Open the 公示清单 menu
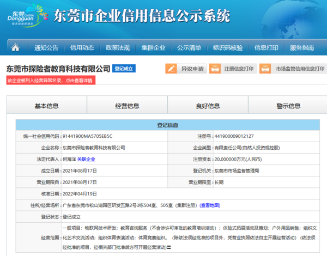 [x=189, y=48]
